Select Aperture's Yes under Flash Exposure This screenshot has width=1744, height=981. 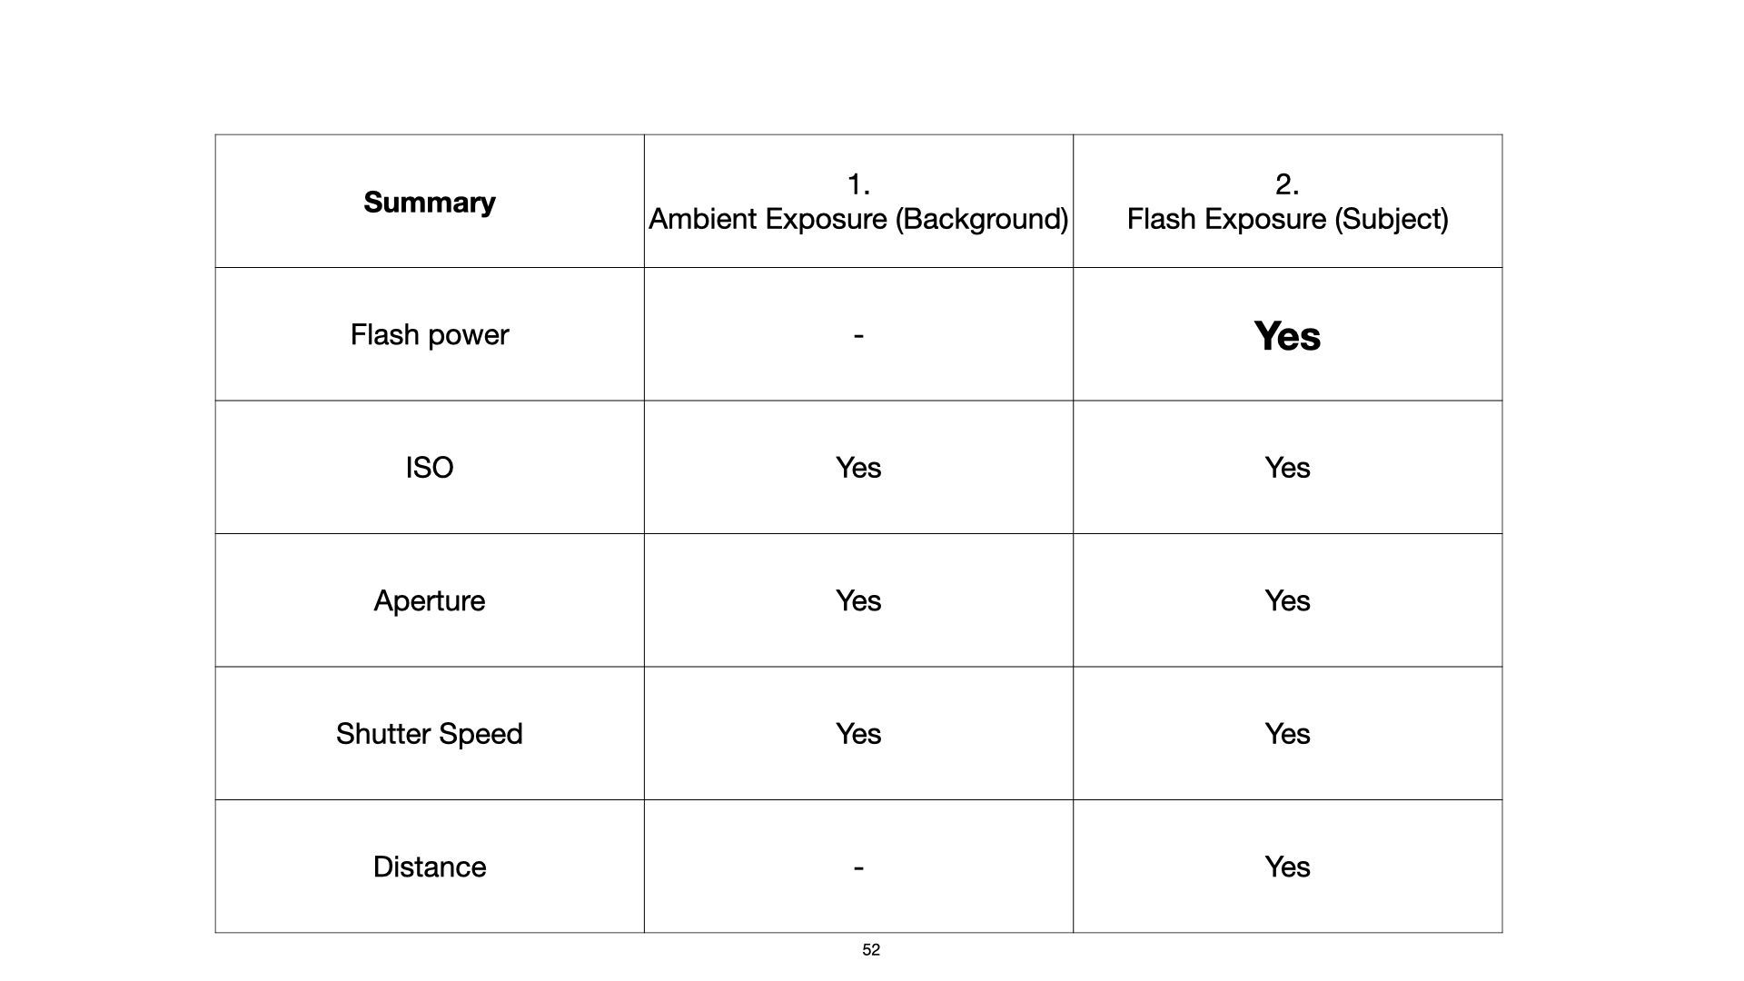click(x=1287, y=600)
